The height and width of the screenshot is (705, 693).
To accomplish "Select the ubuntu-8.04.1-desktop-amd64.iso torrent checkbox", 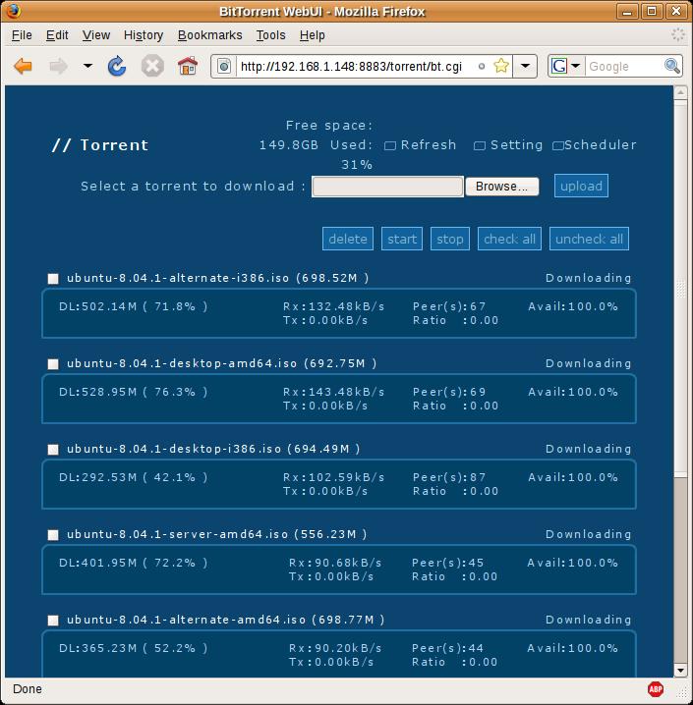I will [53, 364].
